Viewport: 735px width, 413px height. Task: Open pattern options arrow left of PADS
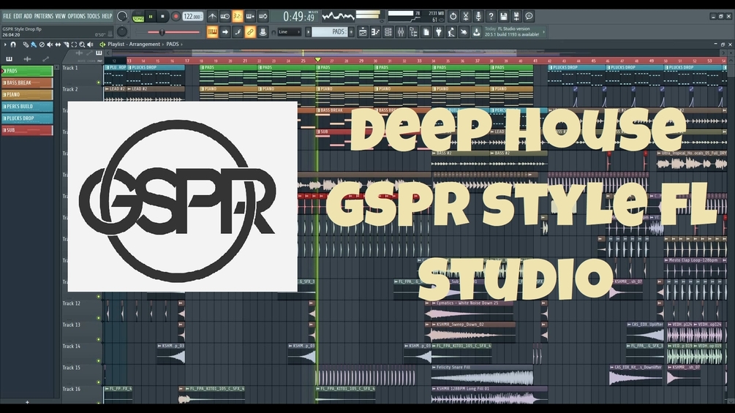click(x=308, y=32)
